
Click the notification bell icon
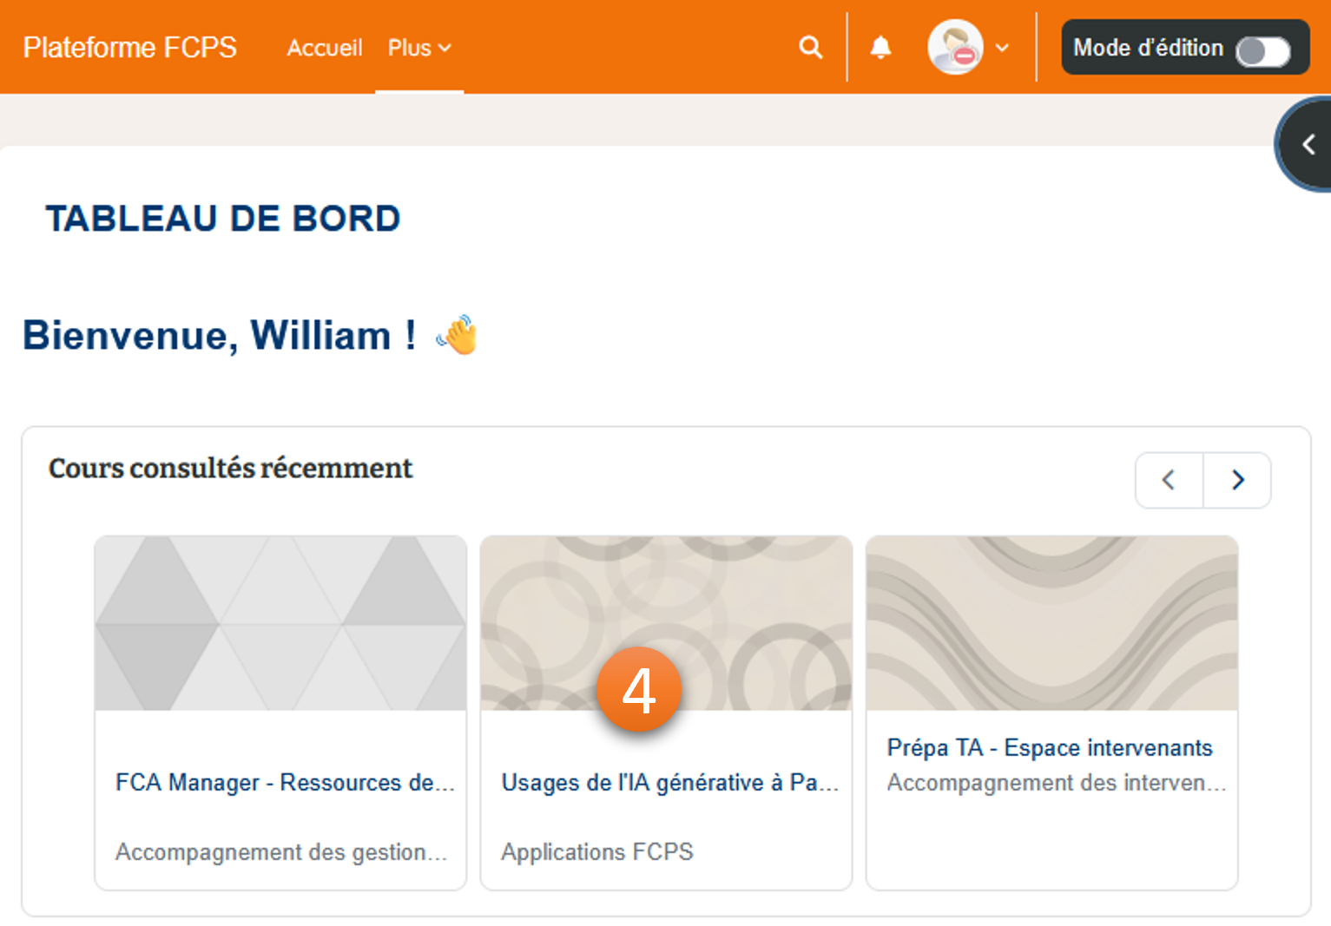point(881,47)
